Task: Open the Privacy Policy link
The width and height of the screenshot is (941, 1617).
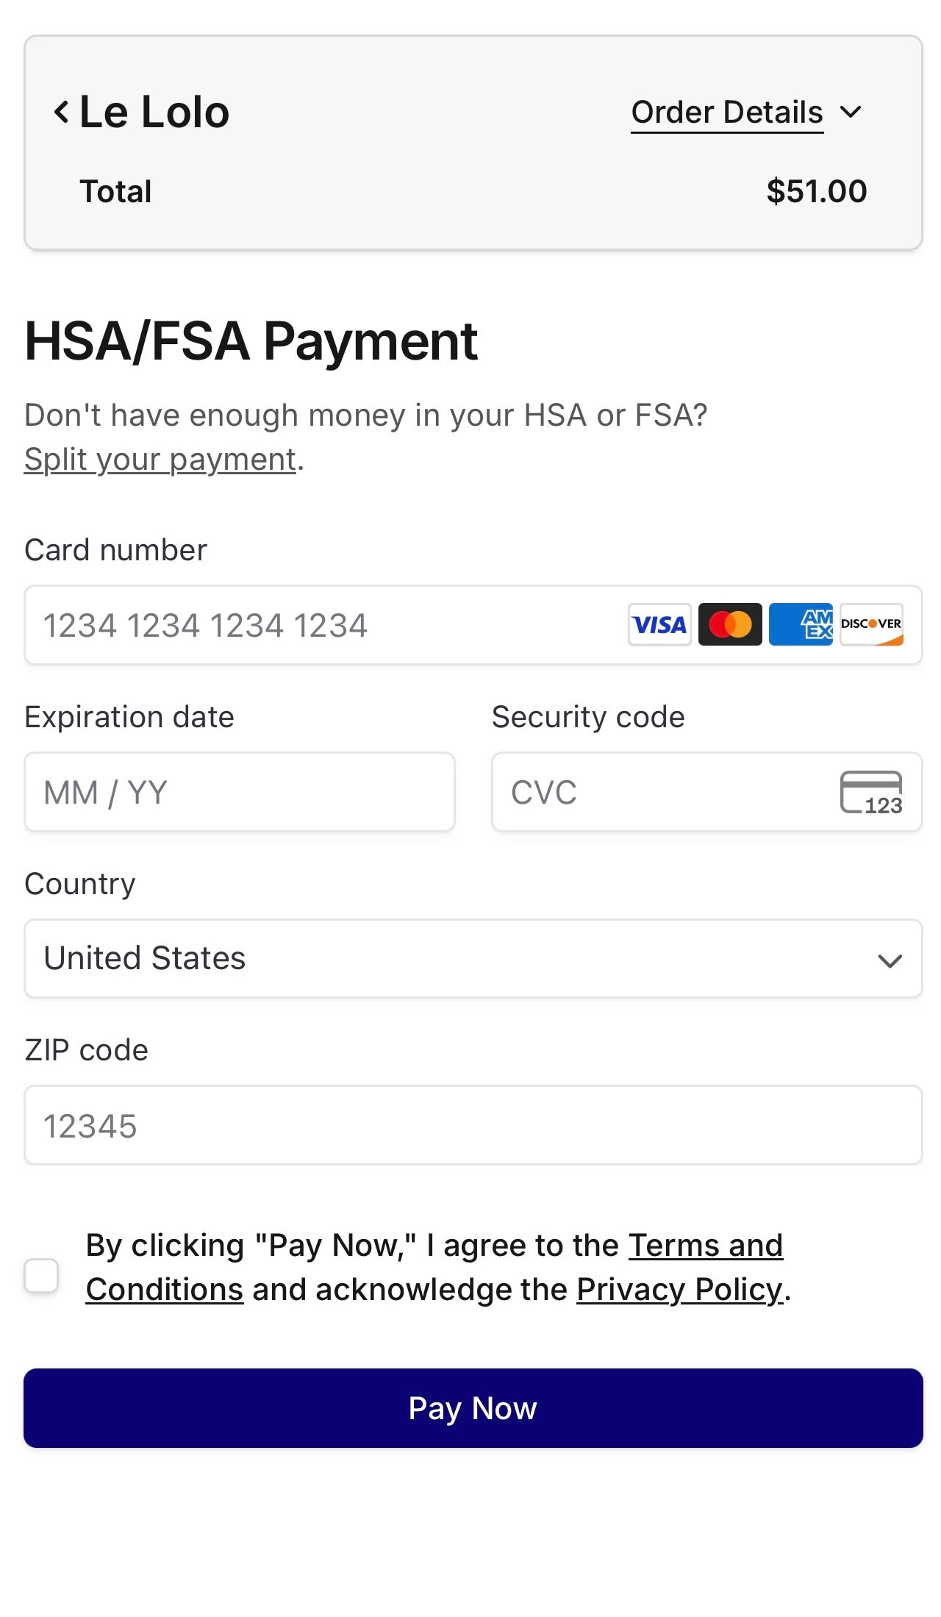Action: click(679, 1290)
